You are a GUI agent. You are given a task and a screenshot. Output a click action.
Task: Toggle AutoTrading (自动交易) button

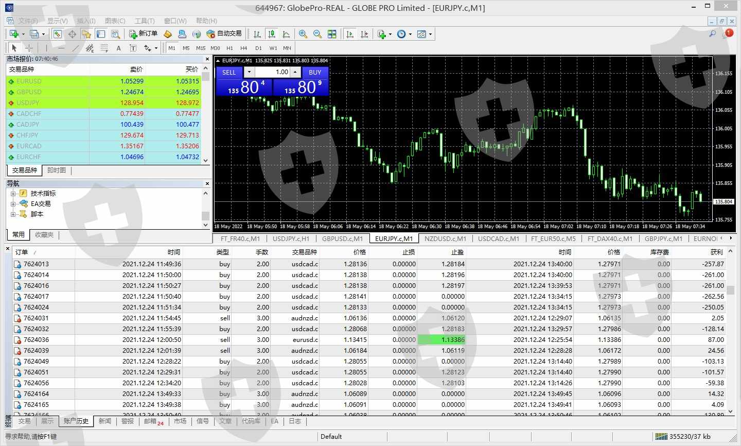tap(224, 34)
